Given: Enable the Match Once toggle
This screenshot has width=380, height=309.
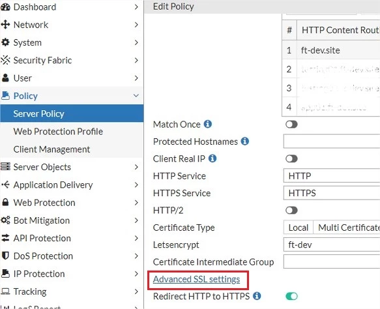Looking at the screenshot, I should (x=291, y=125).
